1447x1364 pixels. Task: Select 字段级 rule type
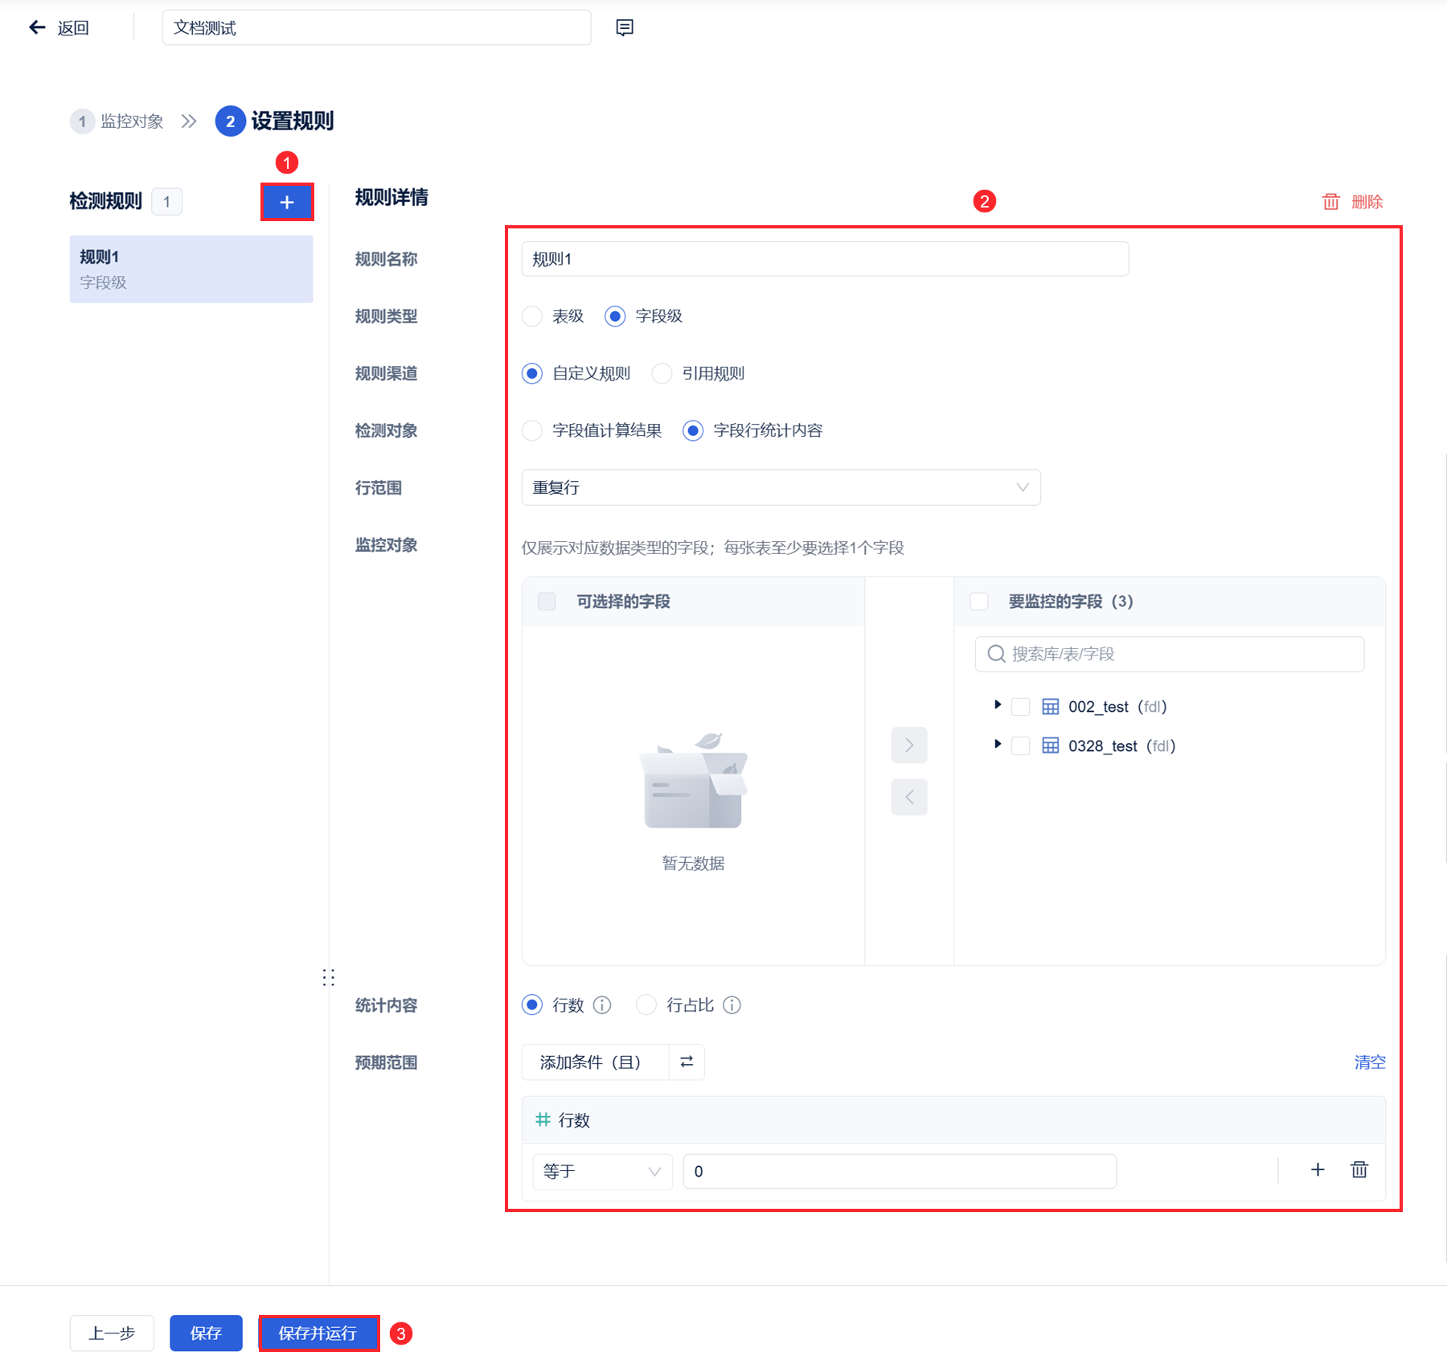(x=615, y=316)
